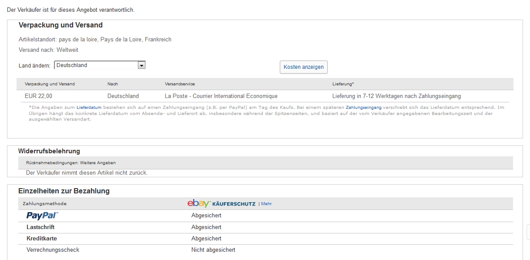Click the Einzelheiten zur Bezahlung heading
Viewport: 530px width, 260px height.
tap(64, 191)
